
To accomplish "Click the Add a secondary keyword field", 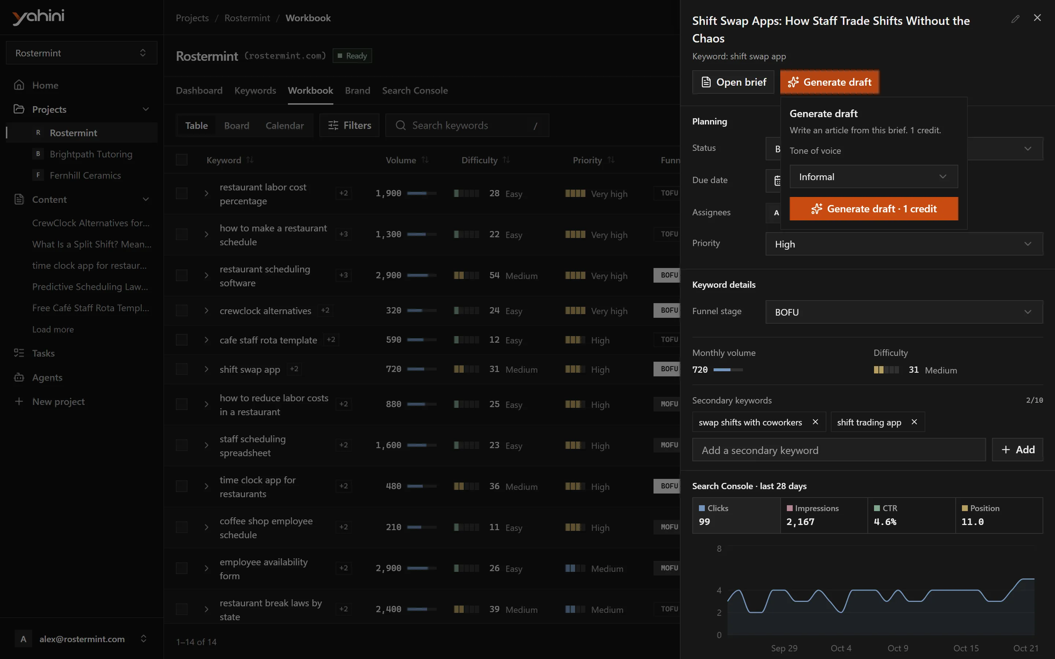I will pos(839,450).
